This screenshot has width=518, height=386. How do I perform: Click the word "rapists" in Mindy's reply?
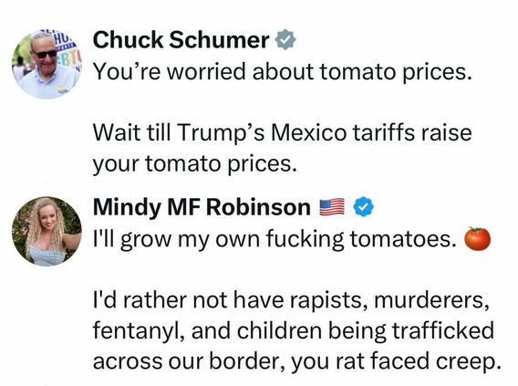point(329,300)
